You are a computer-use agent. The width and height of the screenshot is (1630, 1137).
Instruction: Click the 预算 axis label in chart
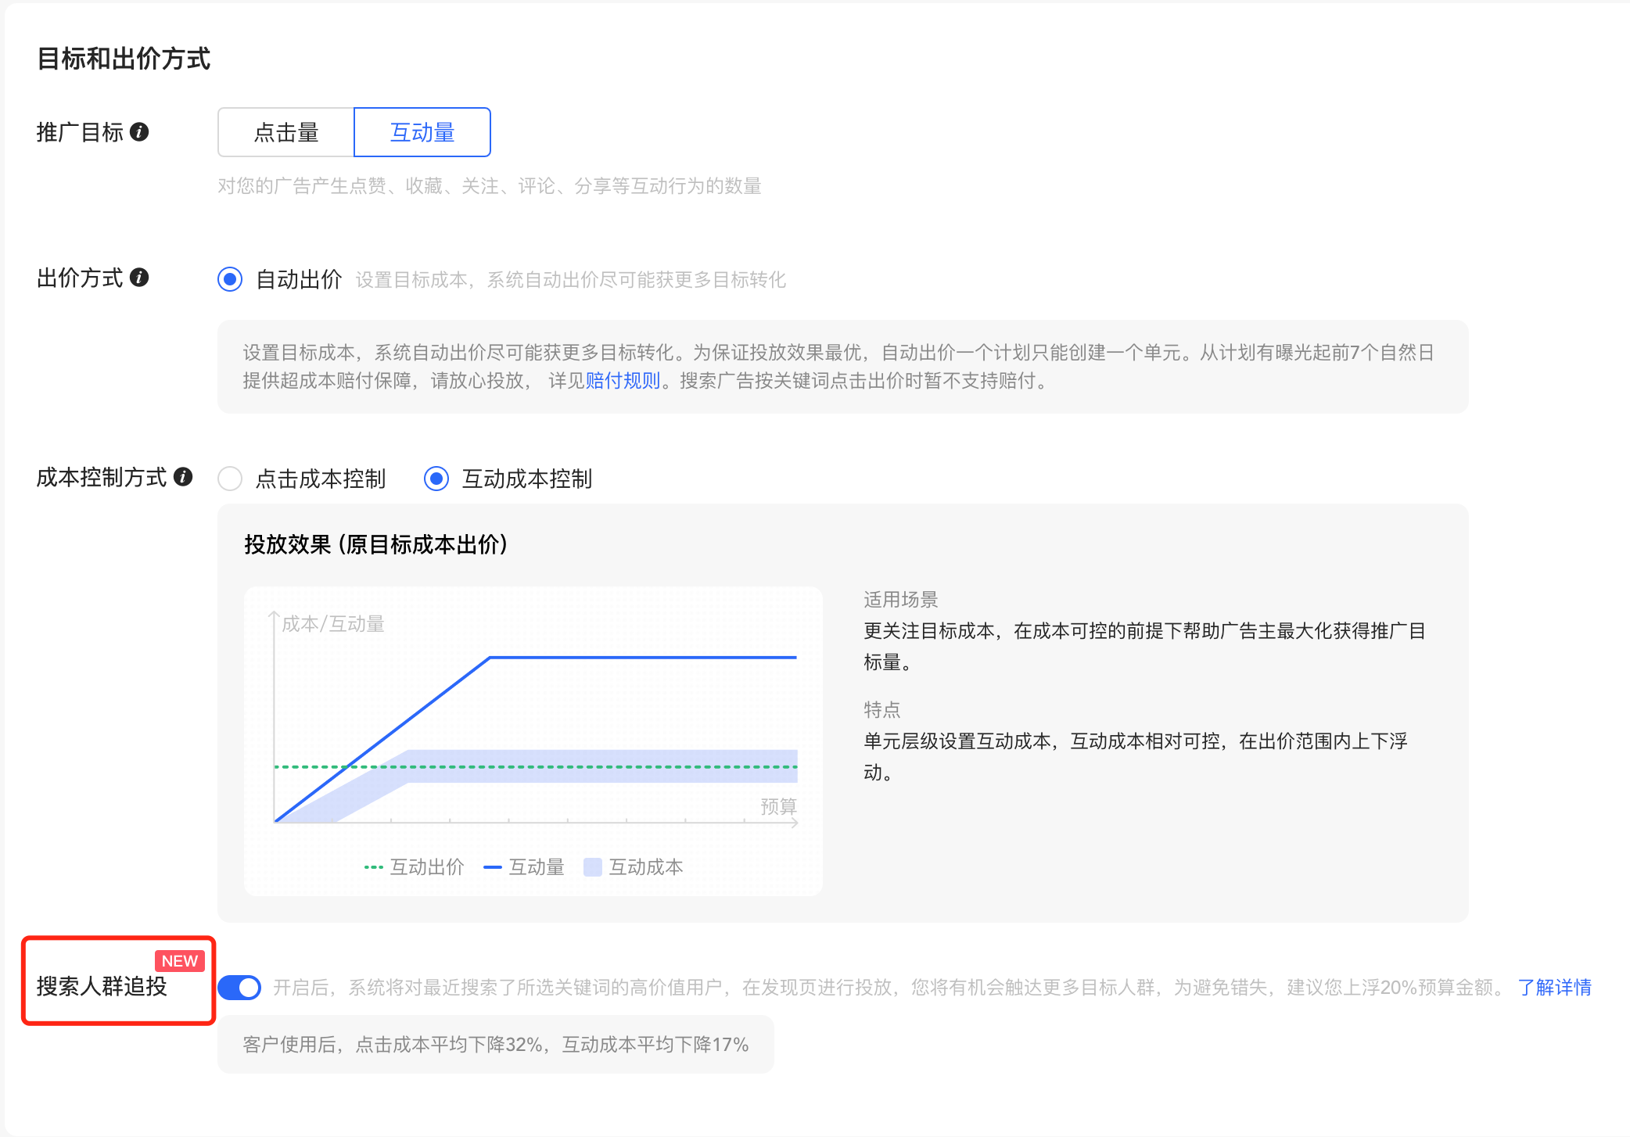click(777, 806)
